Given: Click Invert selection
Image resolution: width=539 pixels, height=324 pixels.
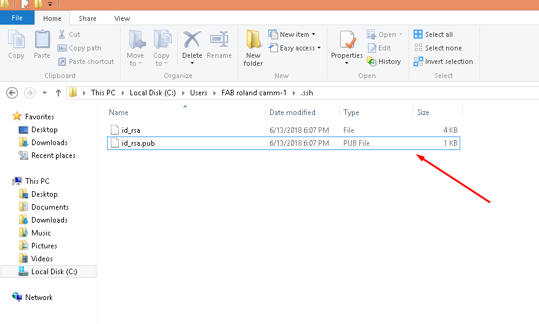Looking at the screenshot, I should (443, 61).
